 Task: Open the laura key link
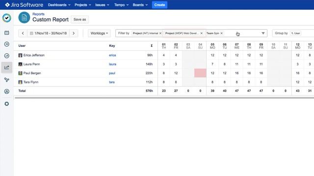coord(112,64)
